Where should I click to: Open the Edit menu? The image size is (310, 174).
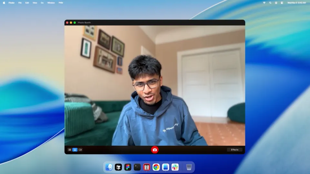pos(27,3)
